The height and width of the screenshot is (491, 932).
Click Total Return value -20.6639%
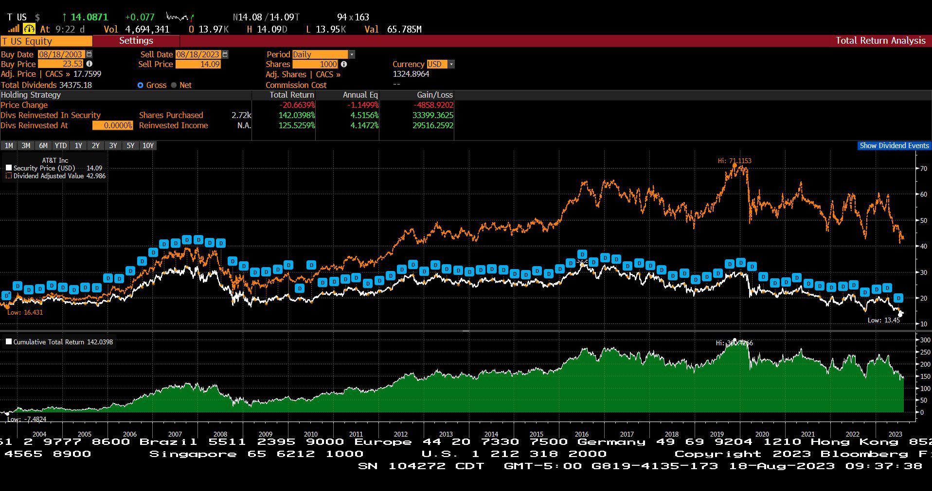coord(297,105)
